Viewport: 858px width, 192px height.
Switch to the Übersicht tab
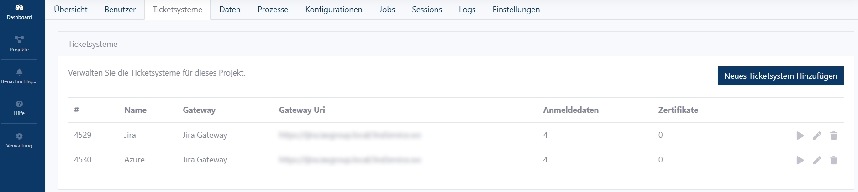[71, 10]
